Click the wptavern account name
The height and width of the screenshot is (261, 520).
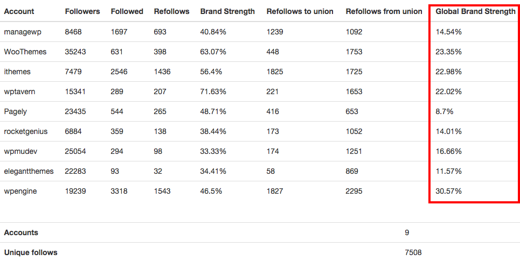point(19,91)
